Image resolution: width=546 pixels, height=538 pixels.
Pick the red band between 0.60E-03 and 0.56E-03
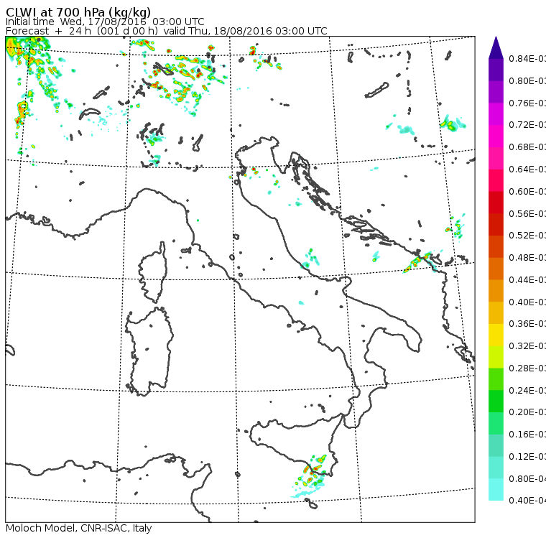[x=496, y=203]
